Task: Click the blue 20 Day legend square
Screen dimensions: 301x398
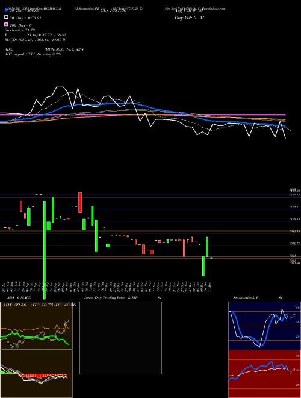Action: tap(6, 10)
